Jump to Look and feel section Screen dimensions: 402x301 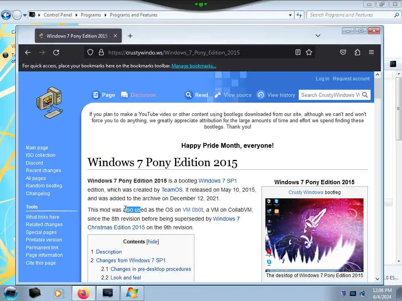tap(126, 278)
